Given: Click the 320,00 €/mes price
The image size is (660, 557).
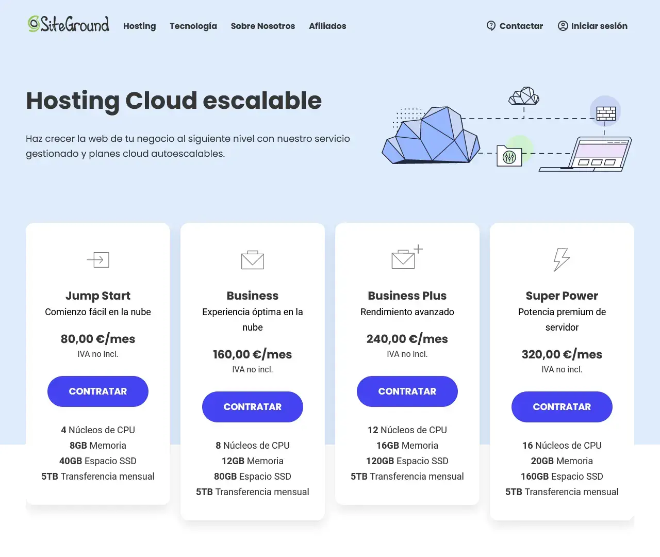Looking at the screenshot, I should pyautogui.click(x=562, y=354).
